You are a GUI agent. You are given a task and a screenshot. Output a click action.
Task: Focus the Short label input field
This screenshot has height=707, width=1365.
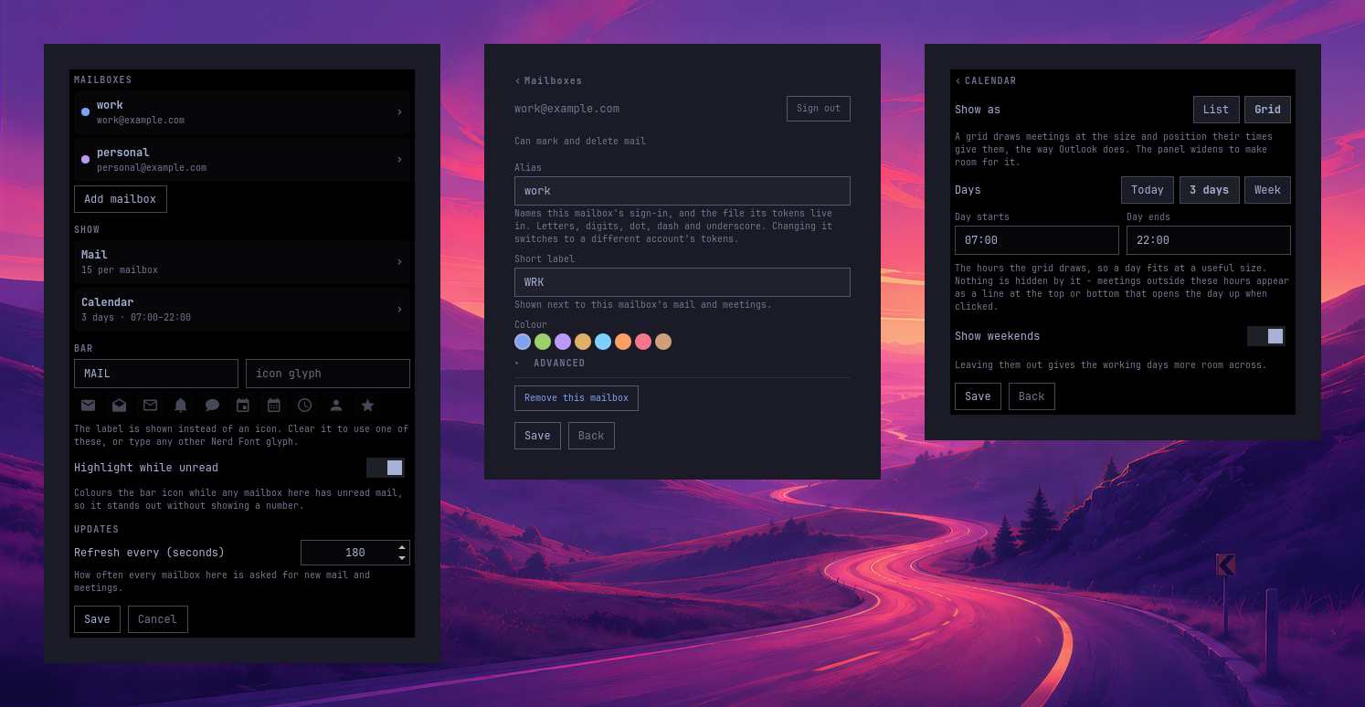click(682, 282)
